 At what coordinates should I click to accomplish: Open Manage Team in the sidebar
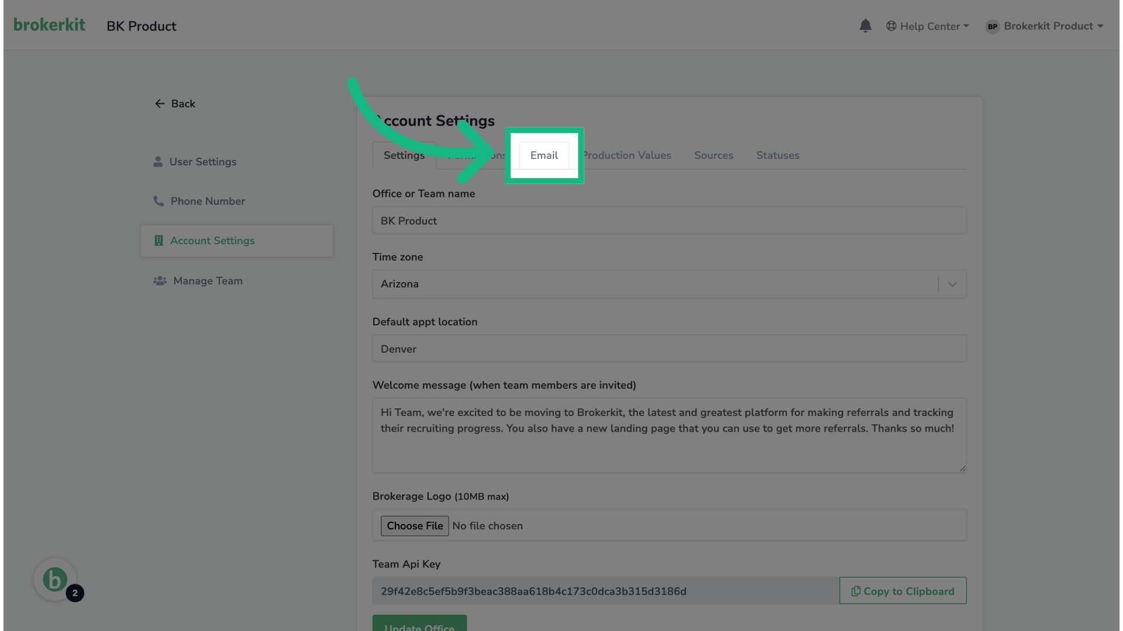pos(237,281)
